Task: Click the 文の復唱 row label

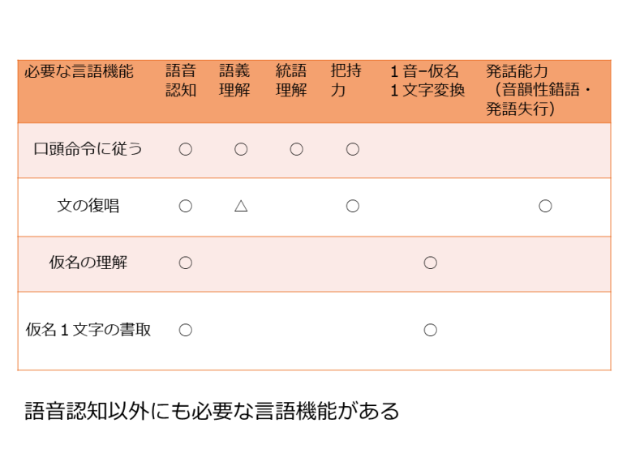Action: [x=88, y=206]
